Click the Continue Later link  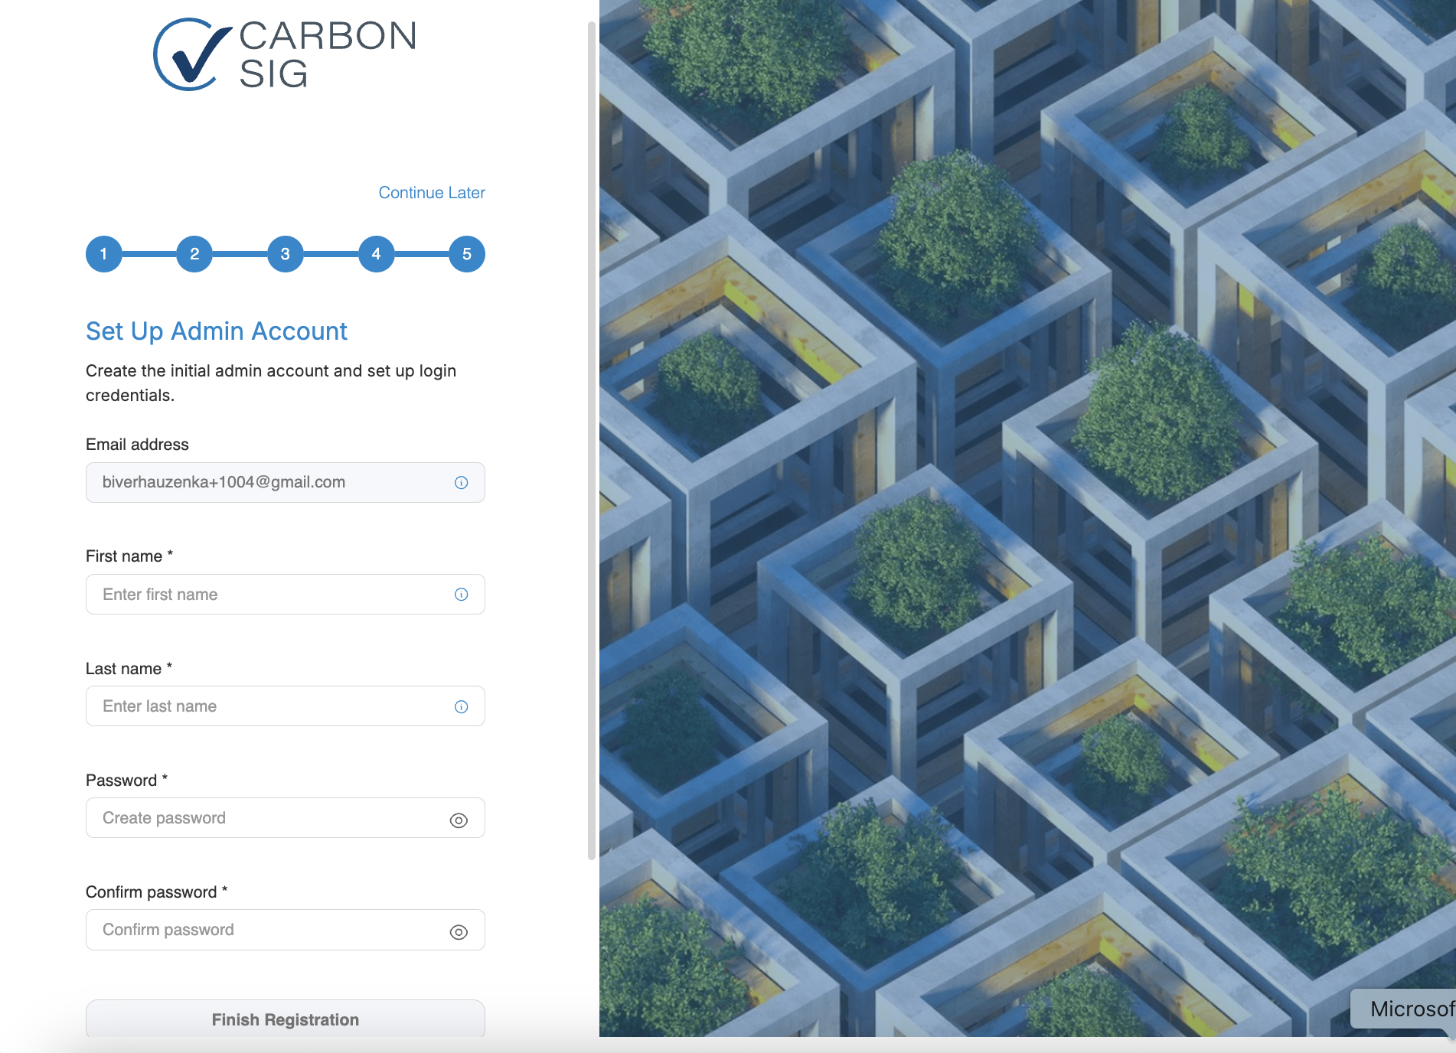pyautogui.click(x=432, y=193)
